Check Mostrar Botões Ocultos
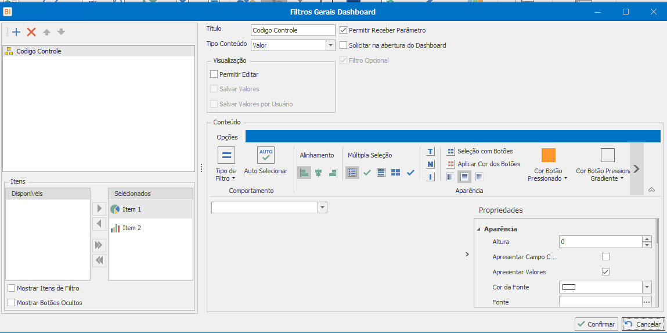The image size is (667, 333). point(12,303)
